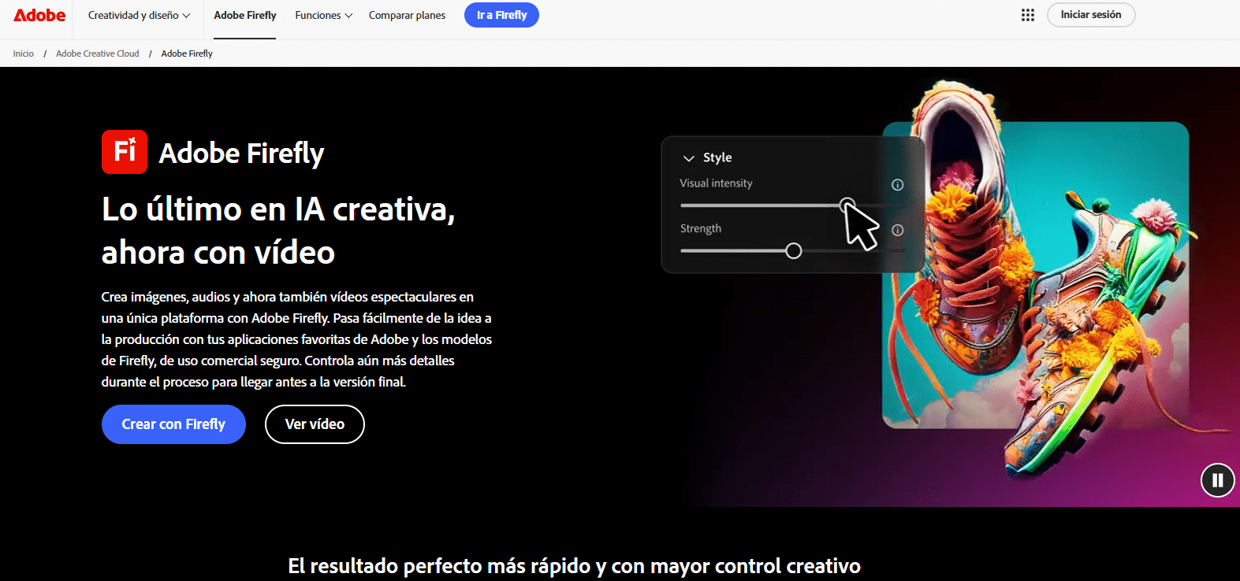Select the Adobe Firefly nav tab

(x=245, y=15)
